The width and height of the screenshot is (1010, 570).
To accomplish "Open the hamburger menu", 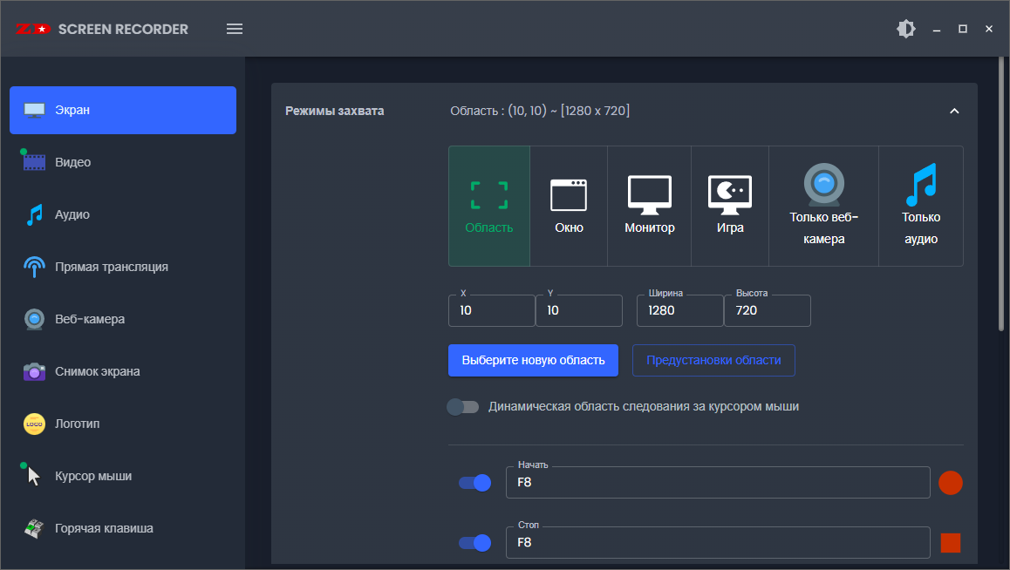I will point(235,29).
